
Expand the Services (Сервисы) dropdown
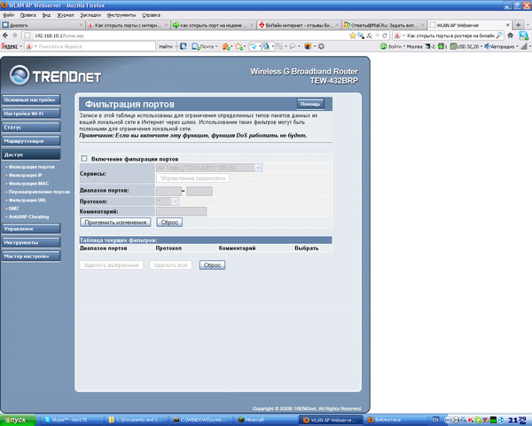point(208,167)
